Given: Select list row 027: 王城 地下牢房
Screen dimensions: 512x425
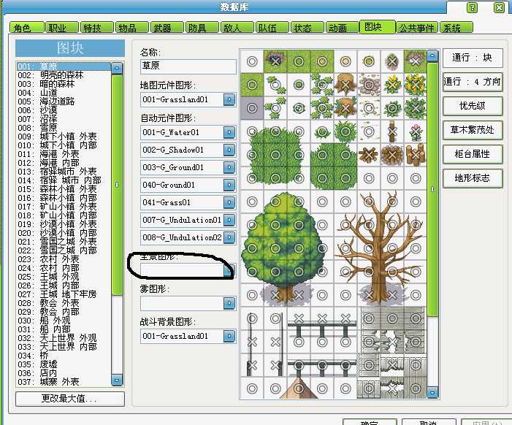Looking at the screenshot, I should [x=64, y=294].
